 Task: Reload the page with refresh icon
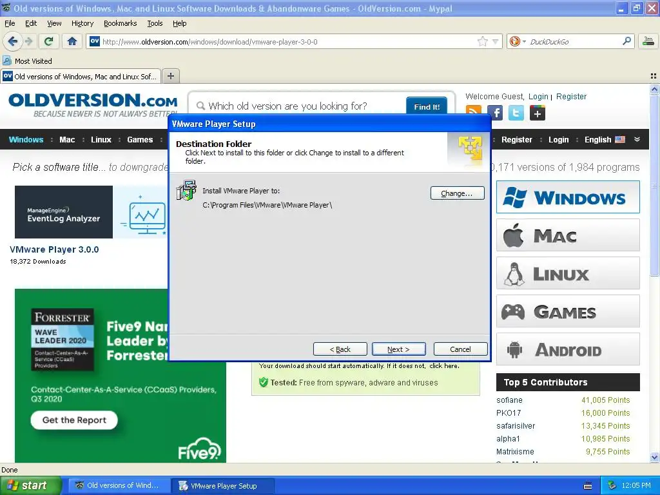(x=49, y=41)
